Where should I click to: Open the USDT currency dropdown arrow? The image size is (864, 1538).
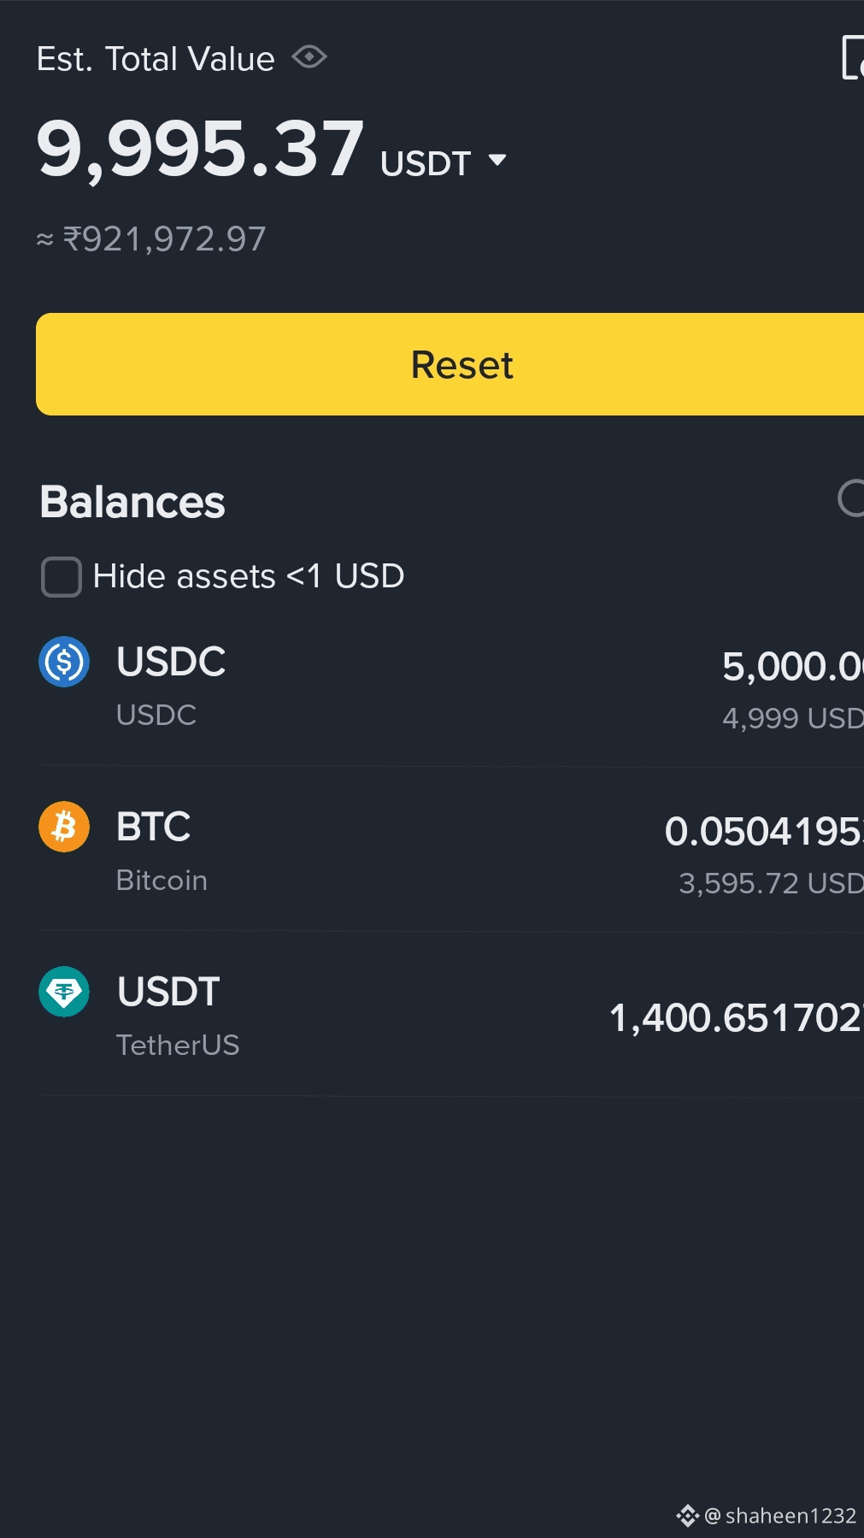tap(497, 160)
